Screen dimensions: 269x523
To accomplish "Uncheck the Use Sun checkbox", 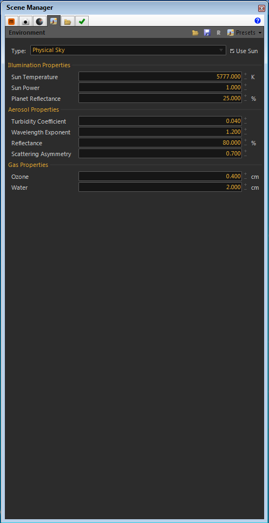I will pos(232,51).
